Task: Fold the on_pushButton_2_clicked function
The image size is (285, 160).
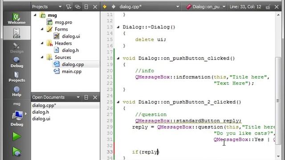Action: pyautogui.click(x=118, y=102)
